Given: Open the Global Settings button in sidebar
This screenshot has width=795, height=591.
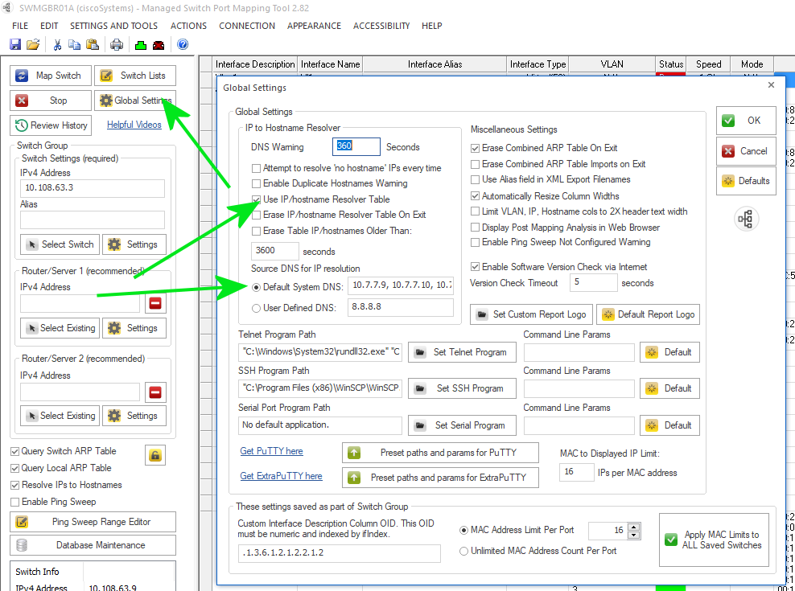Looking at the screenshot, I should [x=135, y=101].
